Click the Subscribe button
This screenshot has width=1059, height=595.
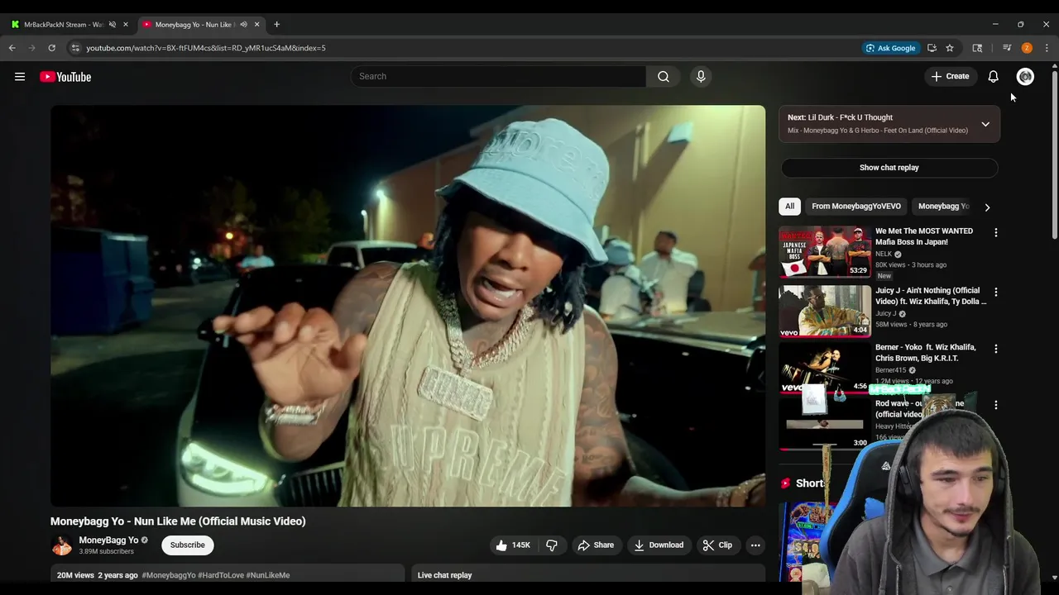pos(188,545)
